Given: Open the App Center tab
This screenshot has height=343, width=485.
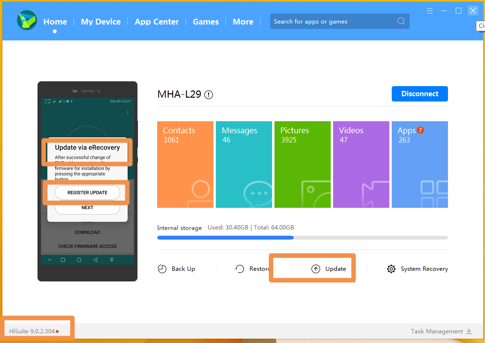Looking at the screenshot, I should (x=157, y=22).
